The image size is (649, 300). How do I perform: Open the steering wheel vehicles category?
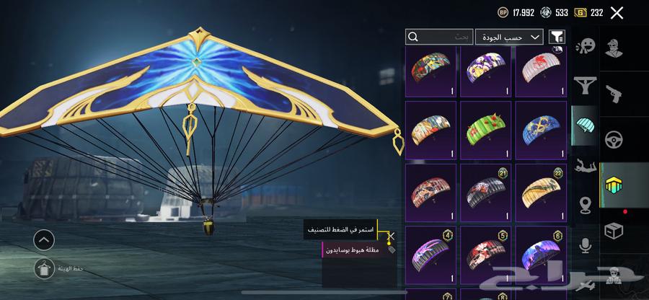(614, 139)
